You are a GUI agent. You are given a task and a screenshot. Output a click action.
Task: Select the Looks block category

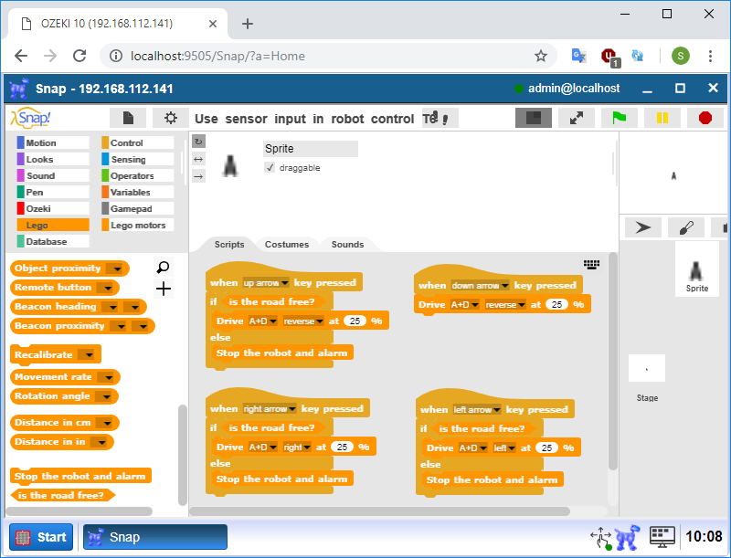coord(53,159)
